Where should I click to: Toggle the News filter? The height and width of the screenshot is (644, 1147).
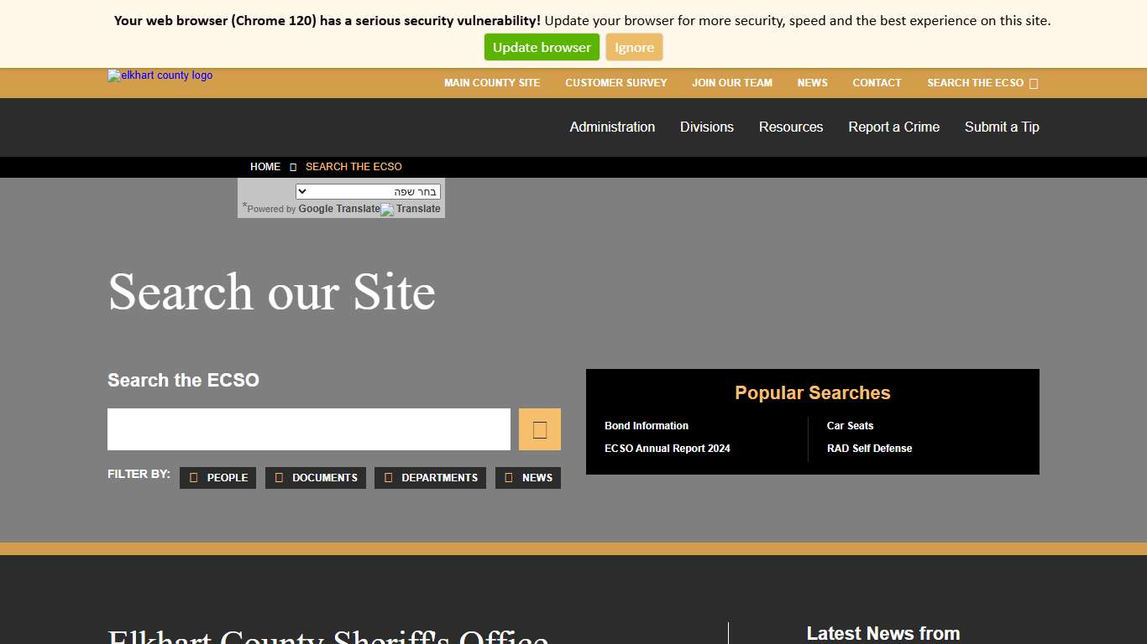tap(527, 478)
